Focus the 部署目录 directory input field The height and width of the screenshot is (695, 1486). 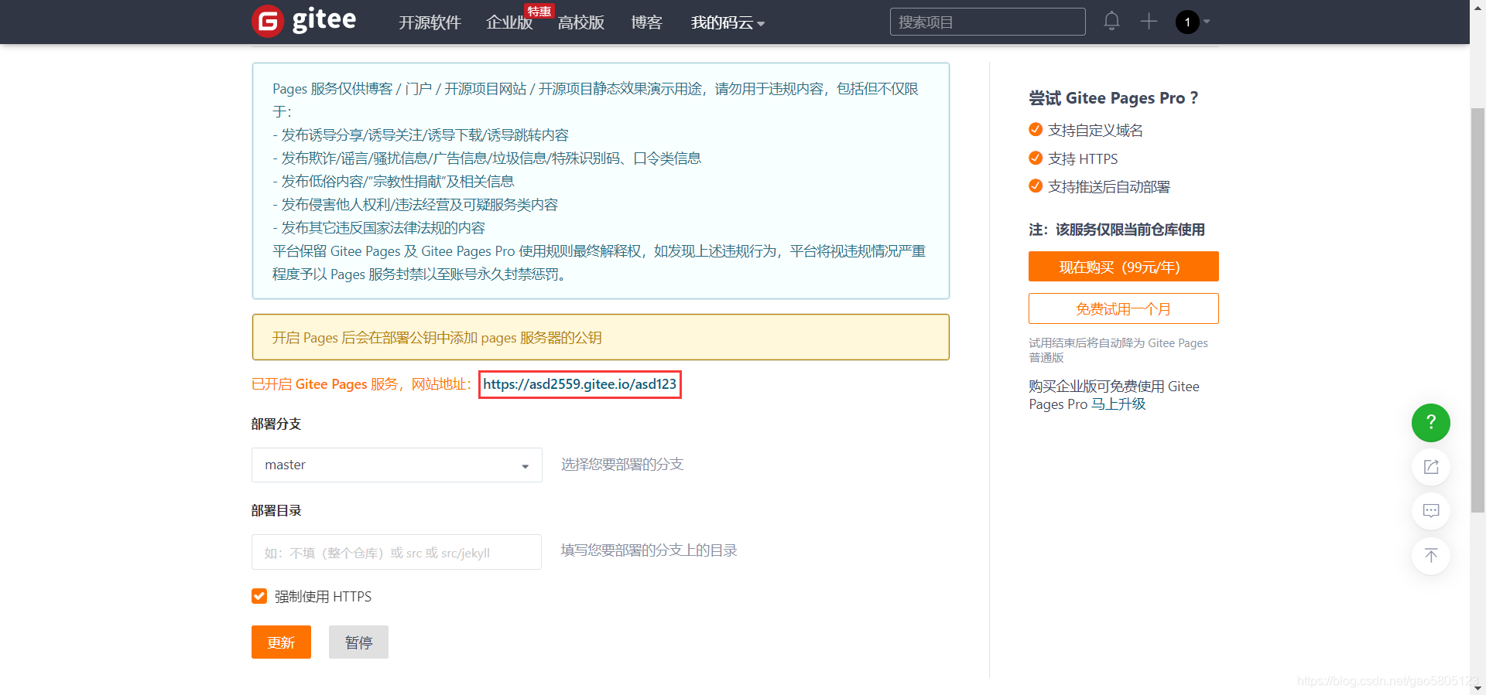pos(396,552)
